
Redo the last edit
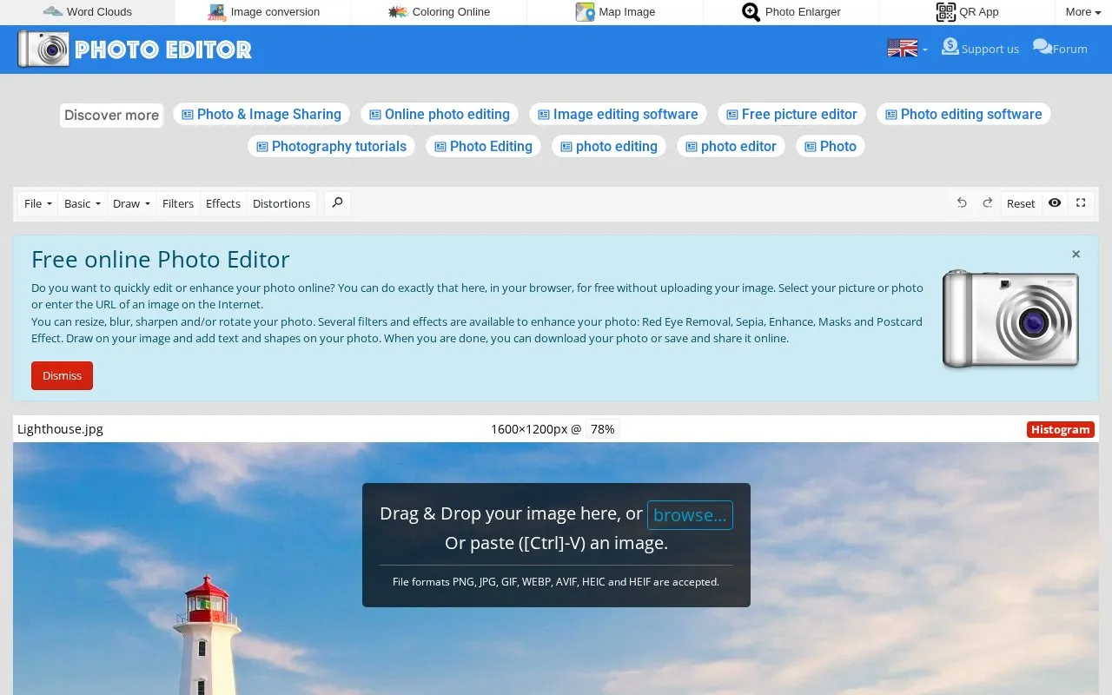988,202
